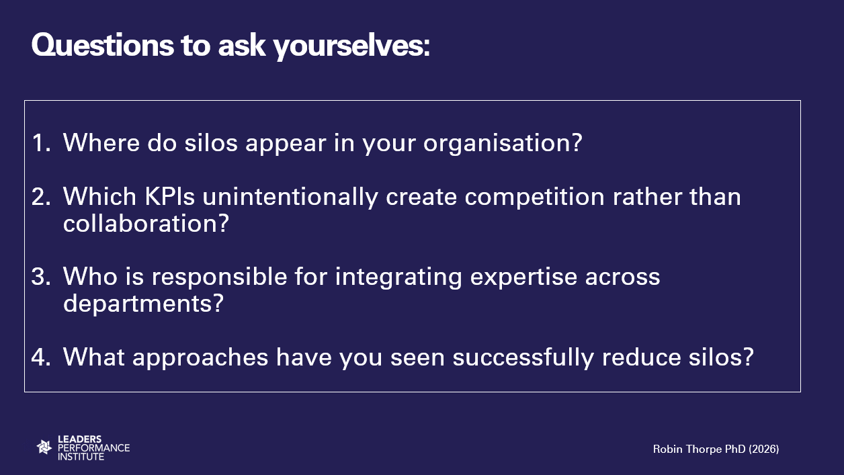This screenshot has height=475, width=844.
Task: Click the "INSTITUTE" text in the logo
Action: (81, 456)
